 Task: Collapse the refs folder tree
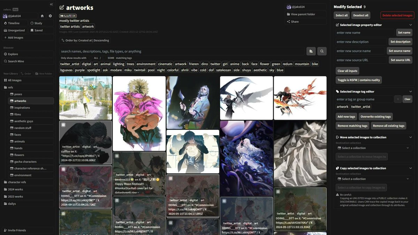(x=28, y=87)
